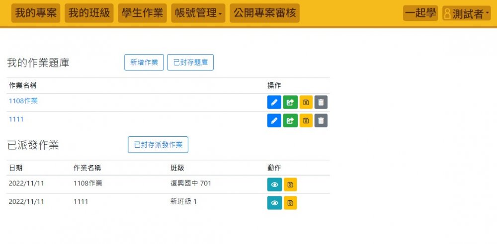Click trash icon in the 1111 row

coord(321,121)
